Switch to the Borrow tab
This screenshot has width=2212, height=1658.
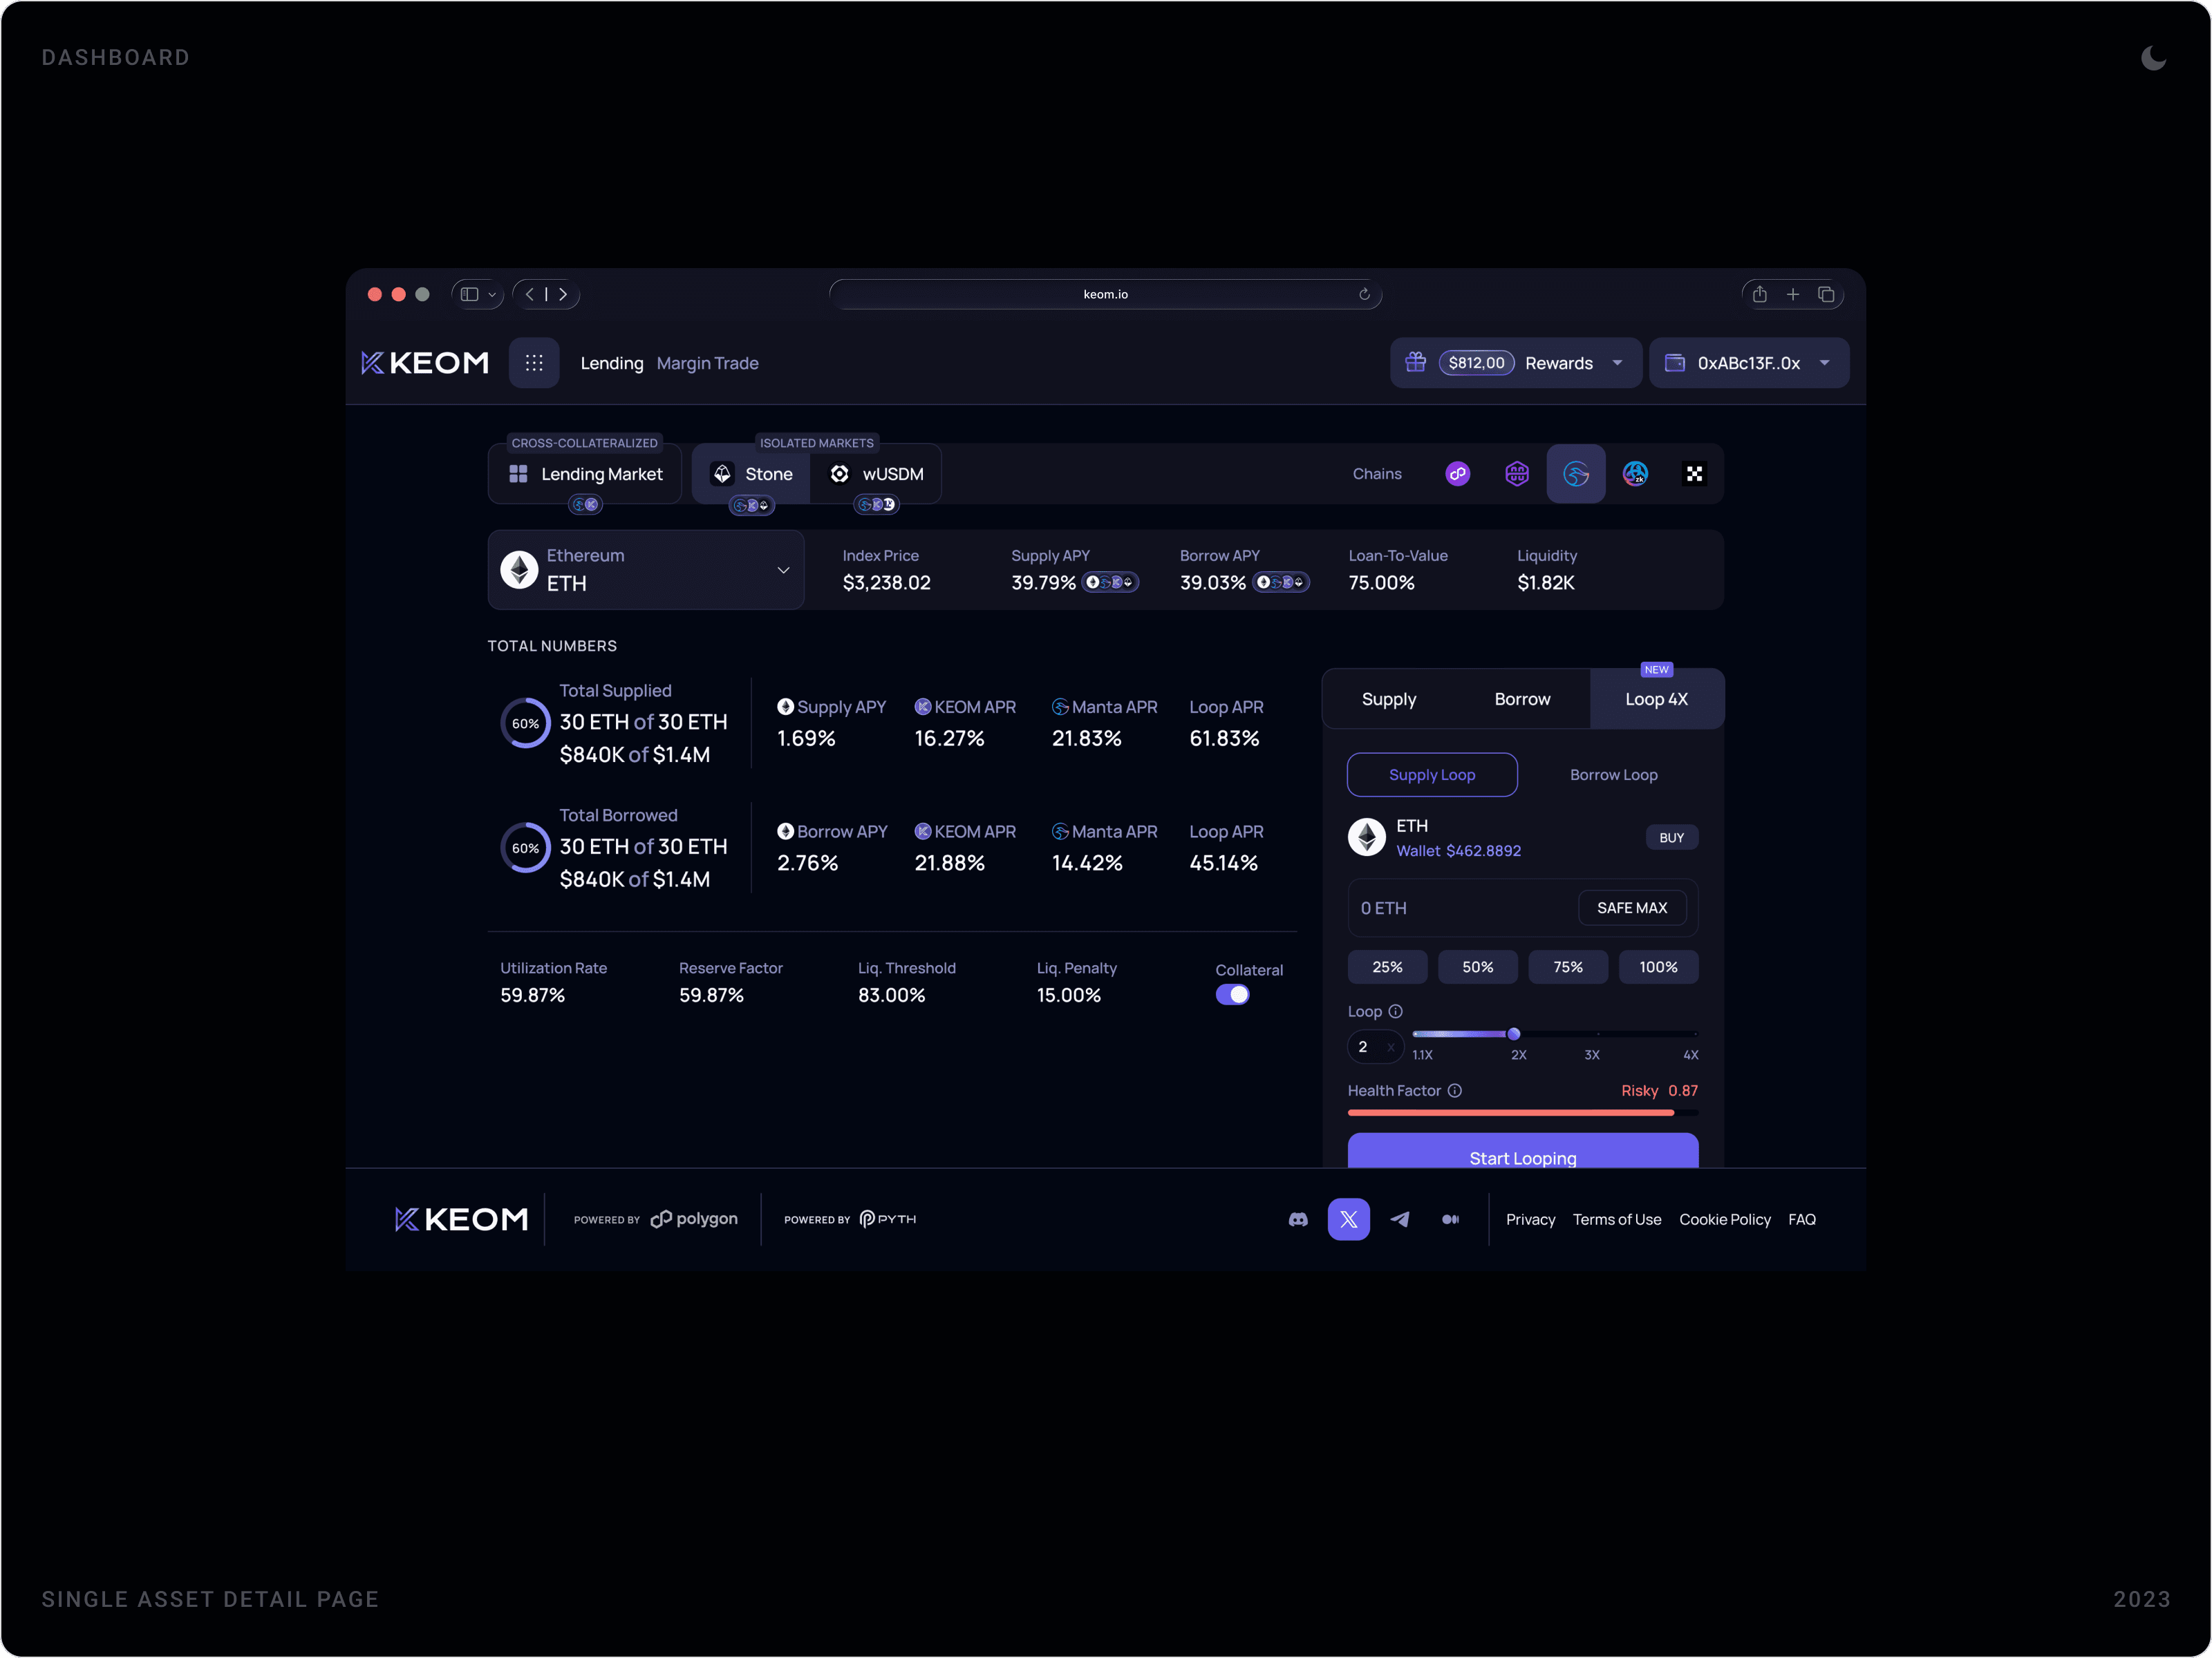coord(1522,698)
